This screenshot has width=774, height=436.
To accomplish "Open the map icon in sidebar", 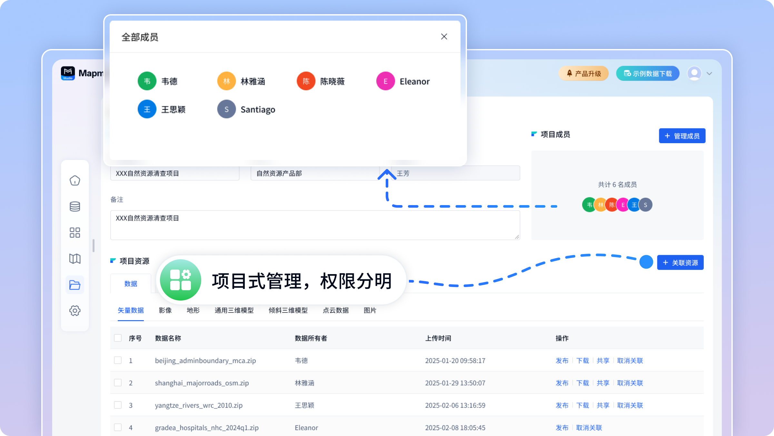I will 75,259.
